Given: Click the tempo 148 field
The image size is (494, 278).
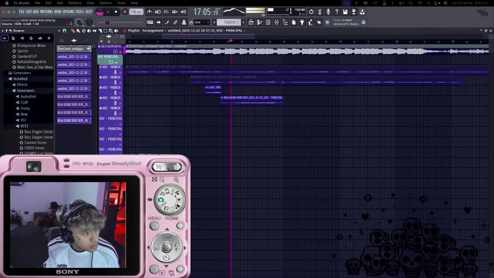Looking at the screenshot, I should tap(136, 12).
